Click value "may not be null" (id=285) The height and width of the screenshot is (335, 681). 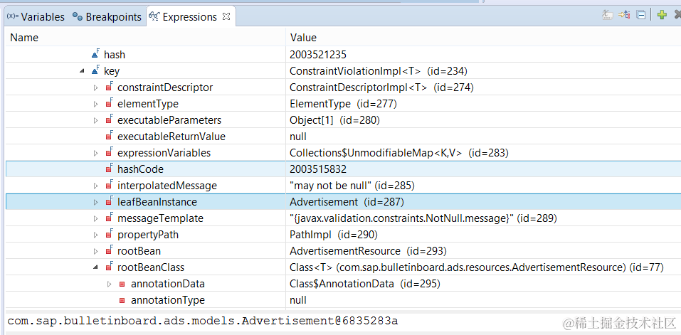click(352, 186)
